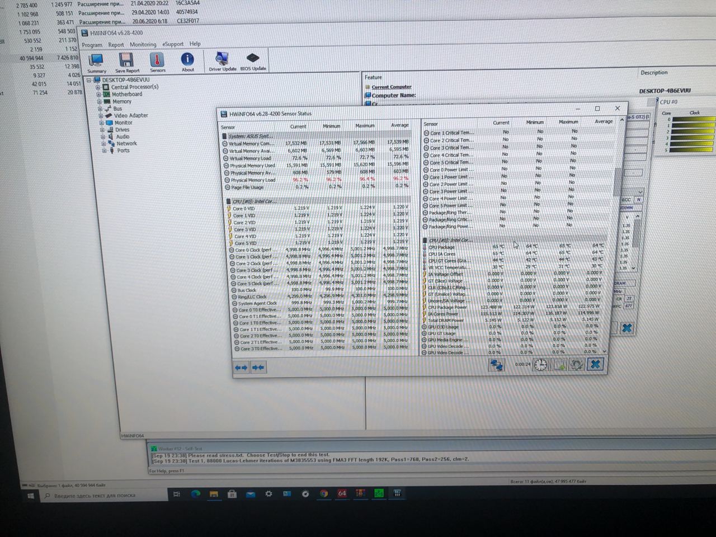Click the Sensor column header on the left pane
Image resolution: width=716 pixels, height=537 pixels.
pos(228,128)
